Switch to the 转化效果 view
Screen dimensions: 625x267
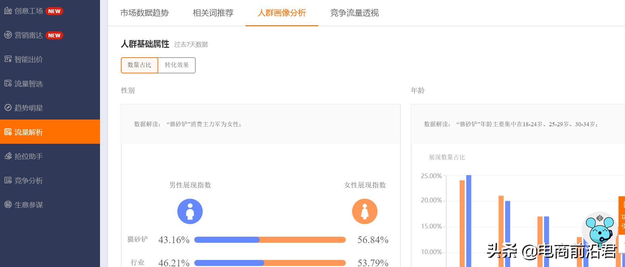coord(176,65)
